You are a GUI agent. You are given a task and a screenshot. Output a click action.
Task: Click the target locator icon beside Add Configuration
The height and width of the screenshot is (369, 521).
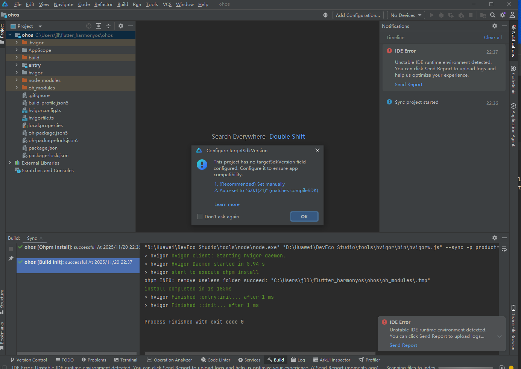click(325, 15)
